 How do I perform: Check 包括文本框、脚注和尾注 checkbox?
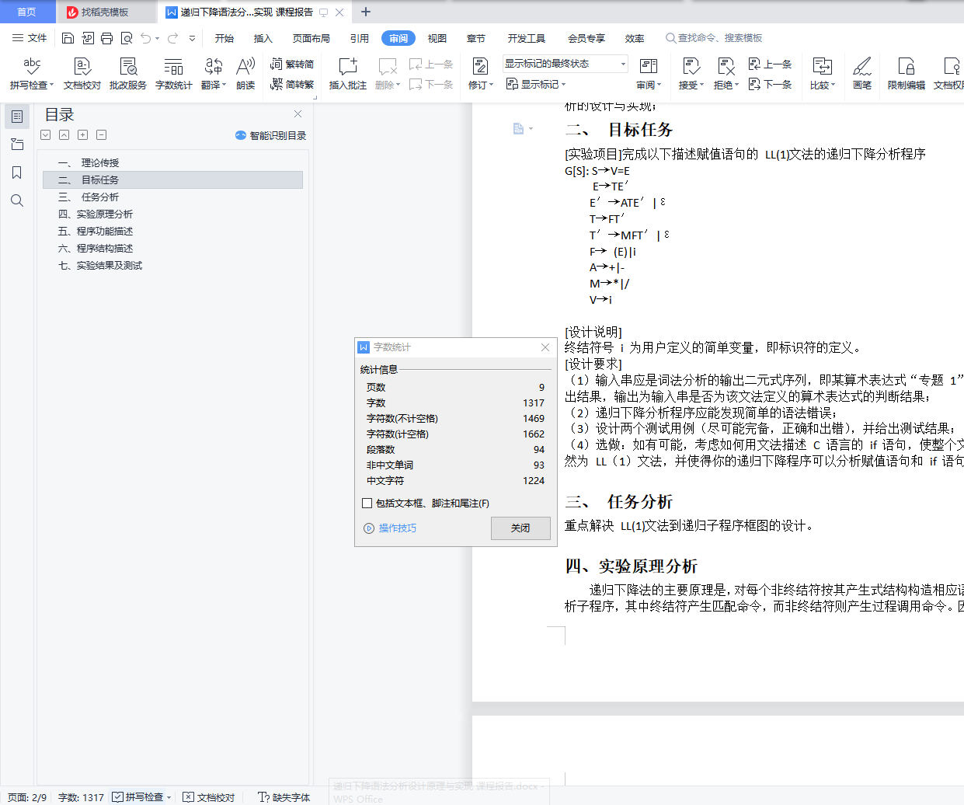pos(367,503)
